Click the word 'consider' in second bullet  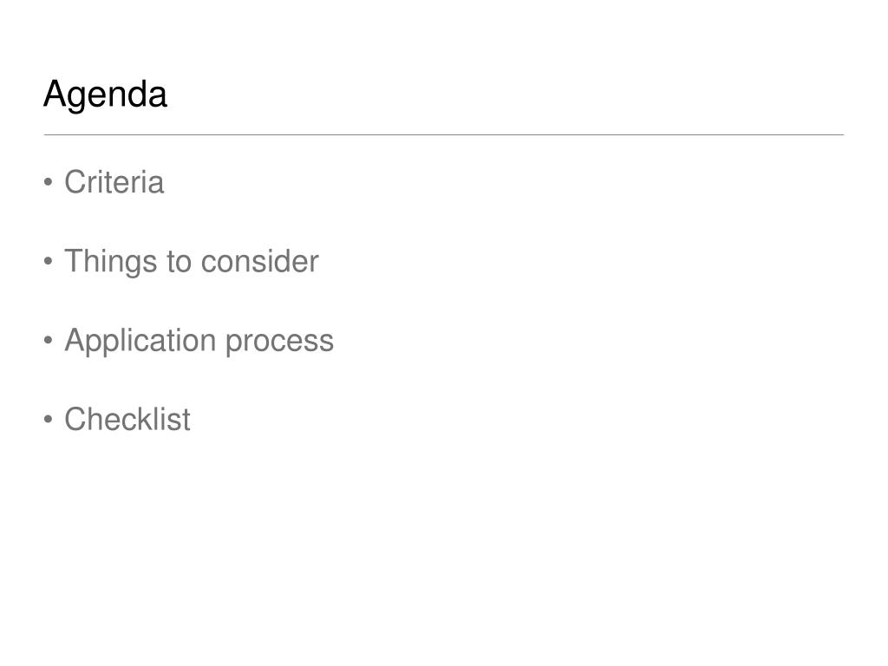pos(259,262)
